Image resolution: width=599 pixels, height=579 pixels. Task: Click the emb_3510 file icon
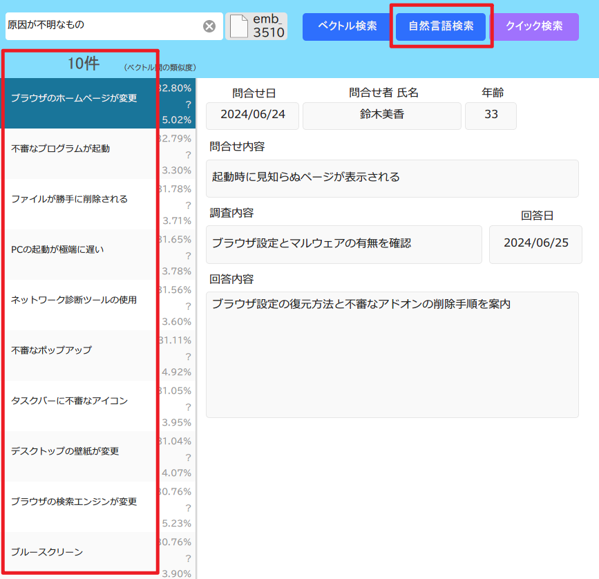click(256, 26)
